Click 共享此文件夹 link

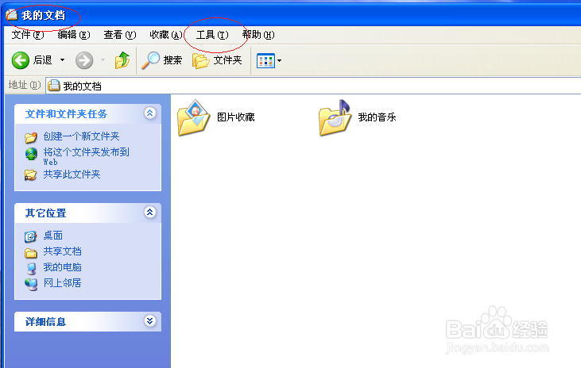pos(72,174)
